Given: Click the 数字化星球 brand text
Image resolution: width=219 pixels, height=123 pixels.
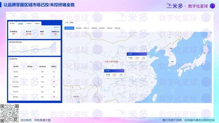Looking at the screenshot, I should pos(198,6).
